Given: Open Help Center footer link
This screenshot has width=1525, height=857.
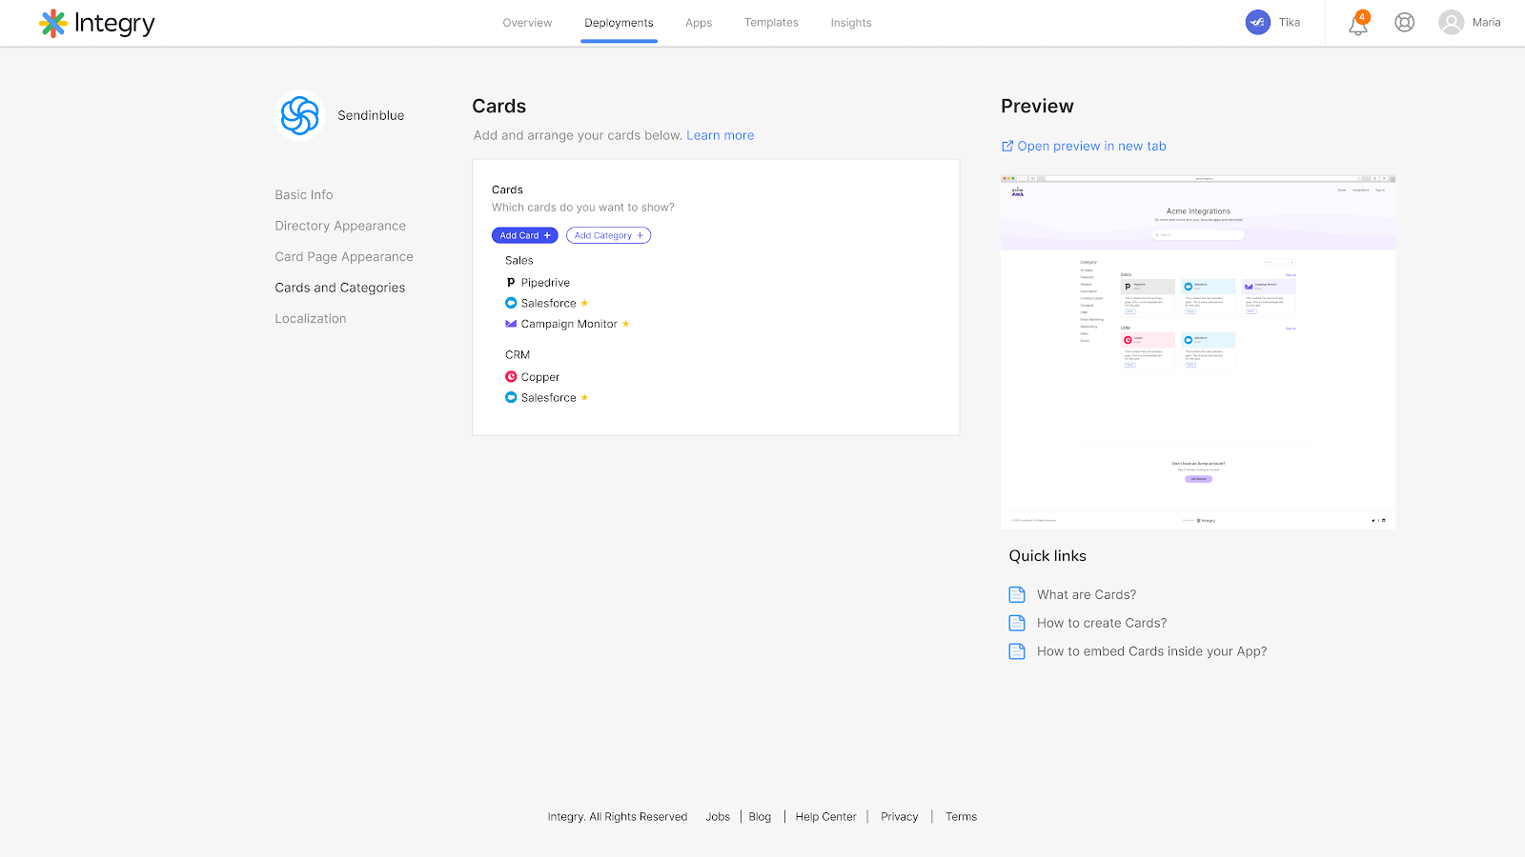Looking at the screenshot, I should point(826,817).
